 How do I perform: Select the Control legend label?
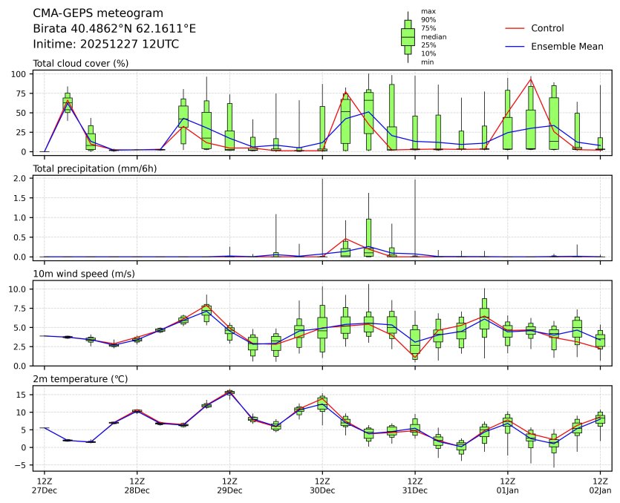coord(547,28)
